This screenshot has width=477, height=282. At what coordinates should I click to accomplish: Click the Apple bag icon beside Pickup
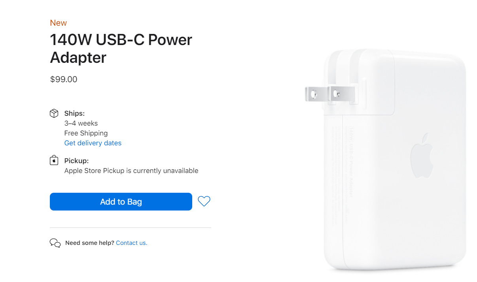point(54,160)
